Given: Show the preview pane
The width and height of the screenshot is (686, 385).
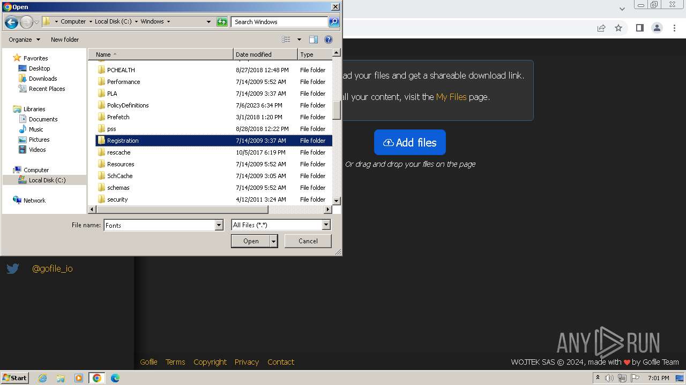Looking at the screenshot, I should pyautogui.click(x=314, y=40).
